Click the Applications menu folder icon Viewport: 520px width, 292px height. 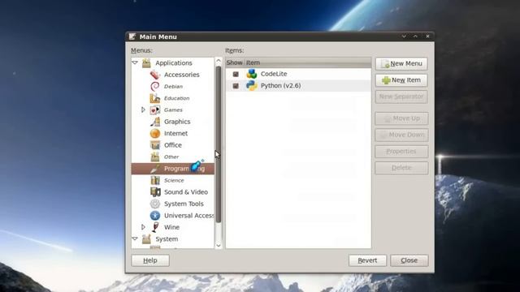point(146,63)
